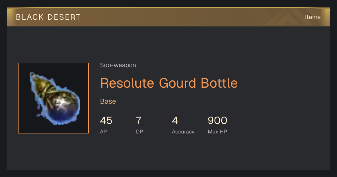Select the 7 DP value

point(139,121)
